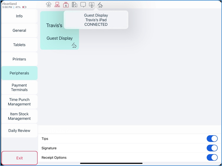Tap the guest display icon on Travis's tile
222x166 pixels.
click(x=74, y=45)
